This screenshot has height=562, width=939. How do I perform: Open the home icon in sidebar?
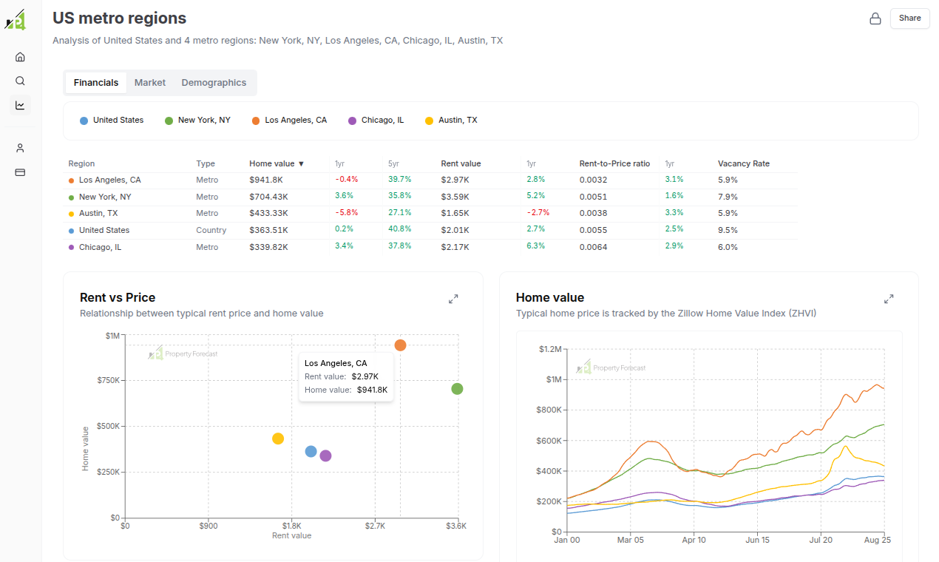tap(20, 57)
